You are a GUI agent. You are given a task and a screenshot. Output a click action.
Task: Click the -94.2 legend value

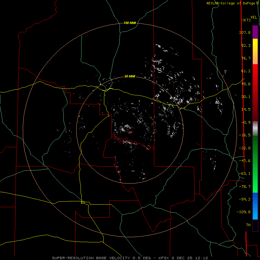(245, 199)
